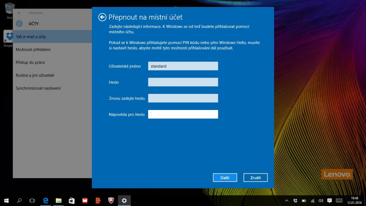Show hidden system tray icons
This screenshot has height=206, width=366.
tap(286, 201)
